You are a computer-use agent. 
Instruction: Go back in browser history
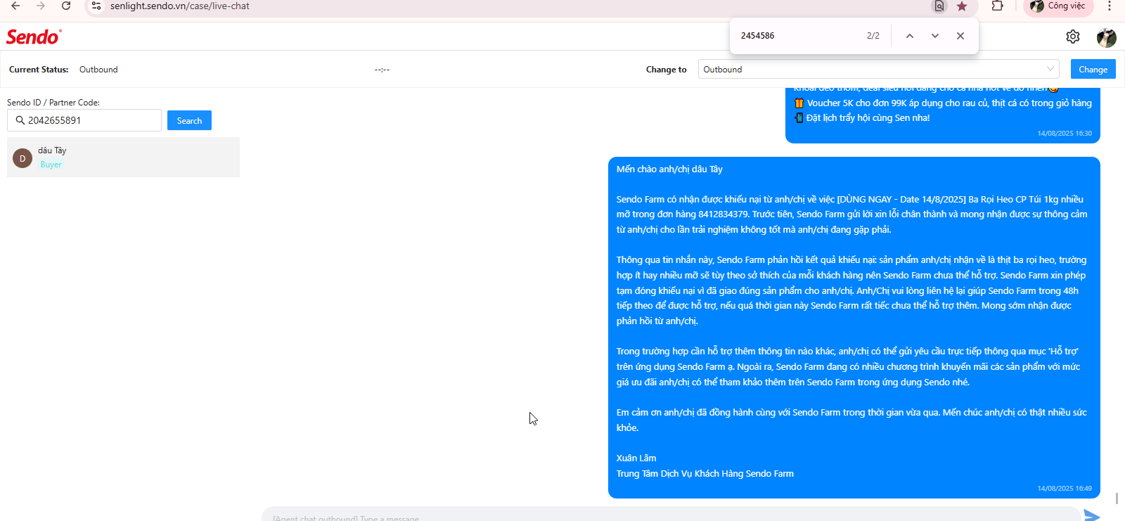[x=15, y=6]
